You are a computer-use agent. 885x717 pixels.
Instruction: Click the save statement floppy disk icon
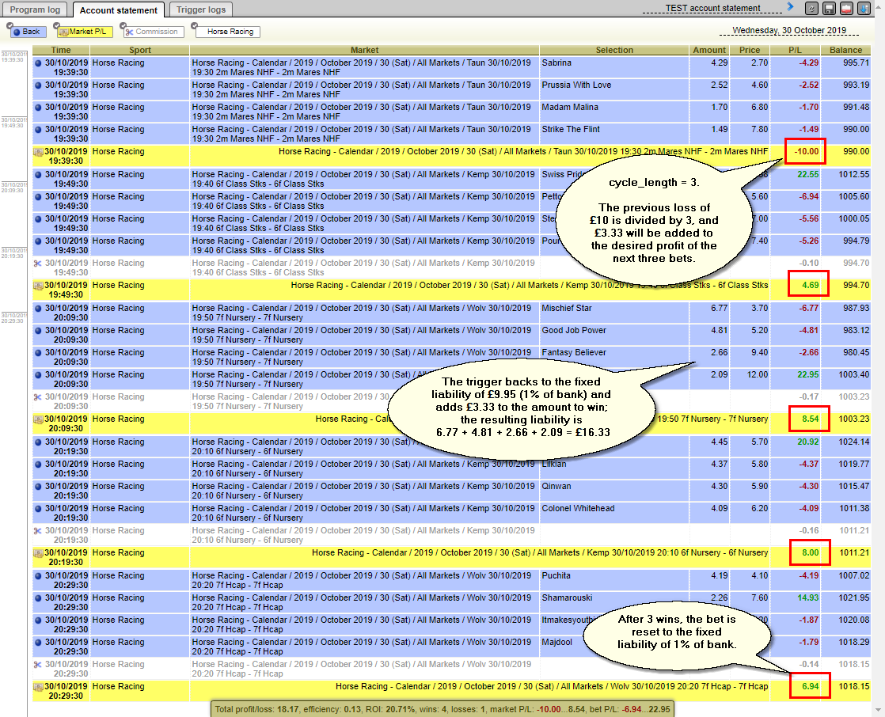pos(829,9)
